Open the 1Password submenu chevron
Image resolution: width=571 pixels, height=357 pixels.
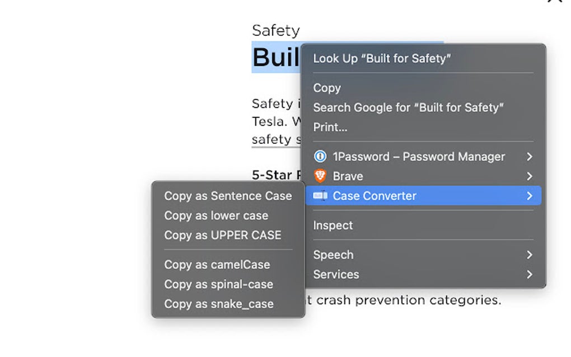[x=529, y=157]
